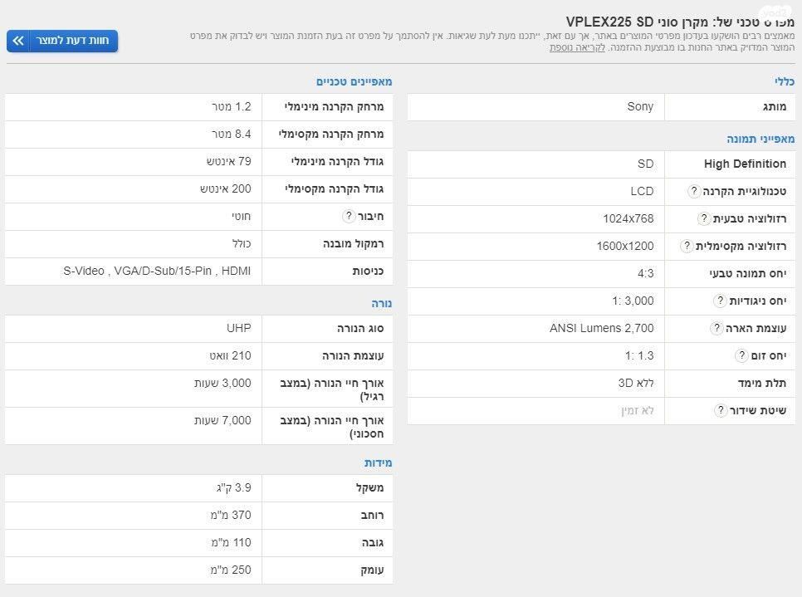Click the מאפיינים טכניים section heading
This screenshot has width=802, height=597.
click(354, 82)
